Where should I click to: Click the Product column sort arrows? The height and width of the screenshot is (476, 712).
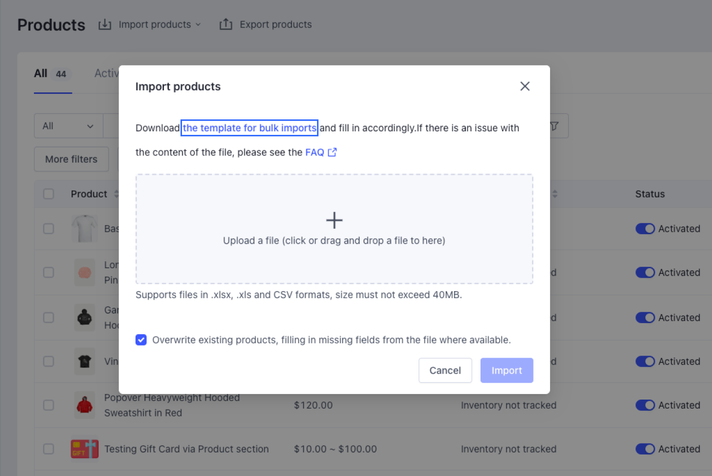(x=116, y=194)
